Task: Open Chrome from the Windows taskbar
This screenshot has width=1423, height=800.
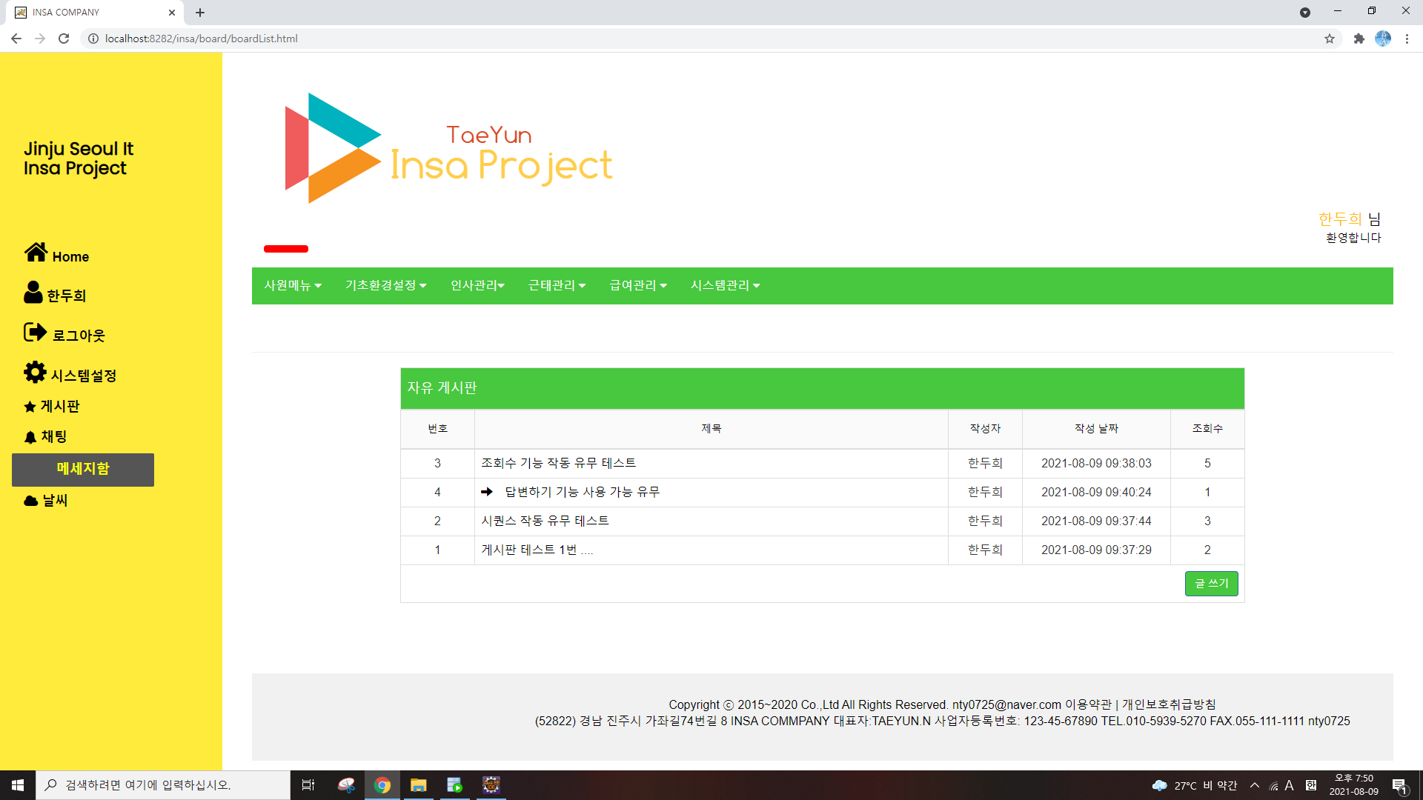Action: point(382,785)
